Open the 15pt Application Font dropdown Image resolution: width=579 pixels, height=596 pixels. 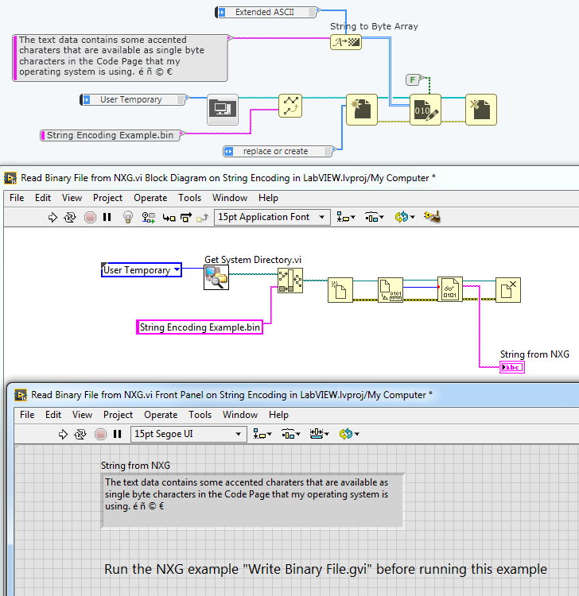click(x=272, y=217)
